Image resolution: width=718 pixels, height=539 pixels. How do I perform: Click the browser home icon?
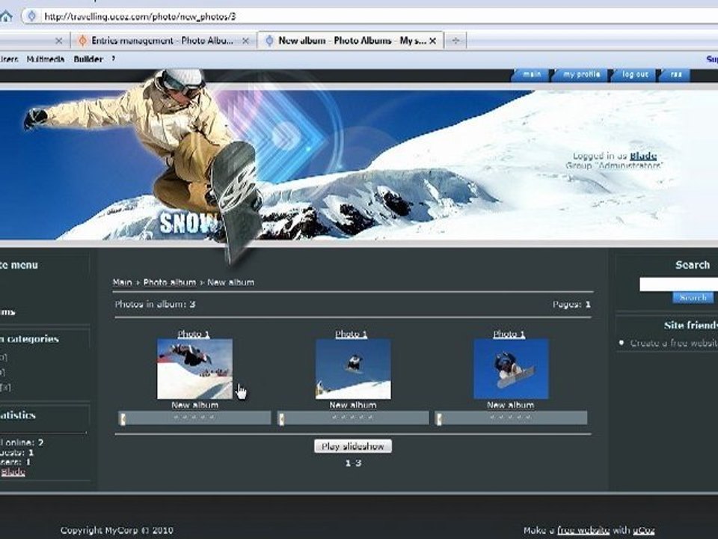click(5, 16)
